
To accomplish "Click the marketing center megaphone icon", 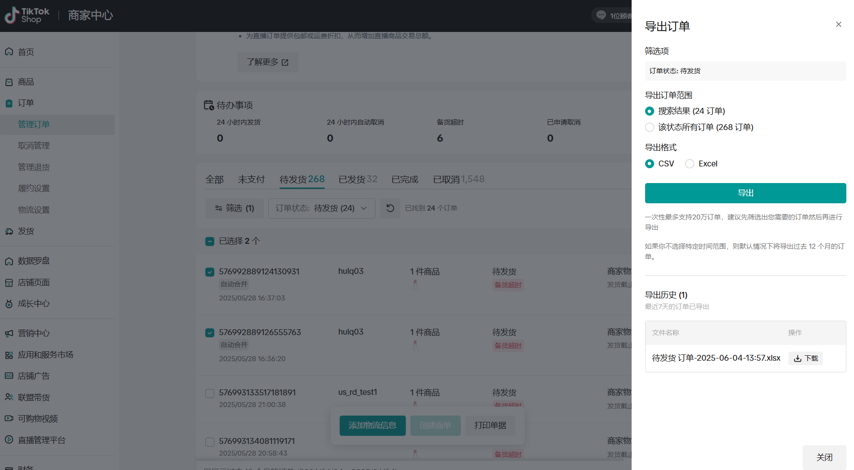I will pos(9,333).
